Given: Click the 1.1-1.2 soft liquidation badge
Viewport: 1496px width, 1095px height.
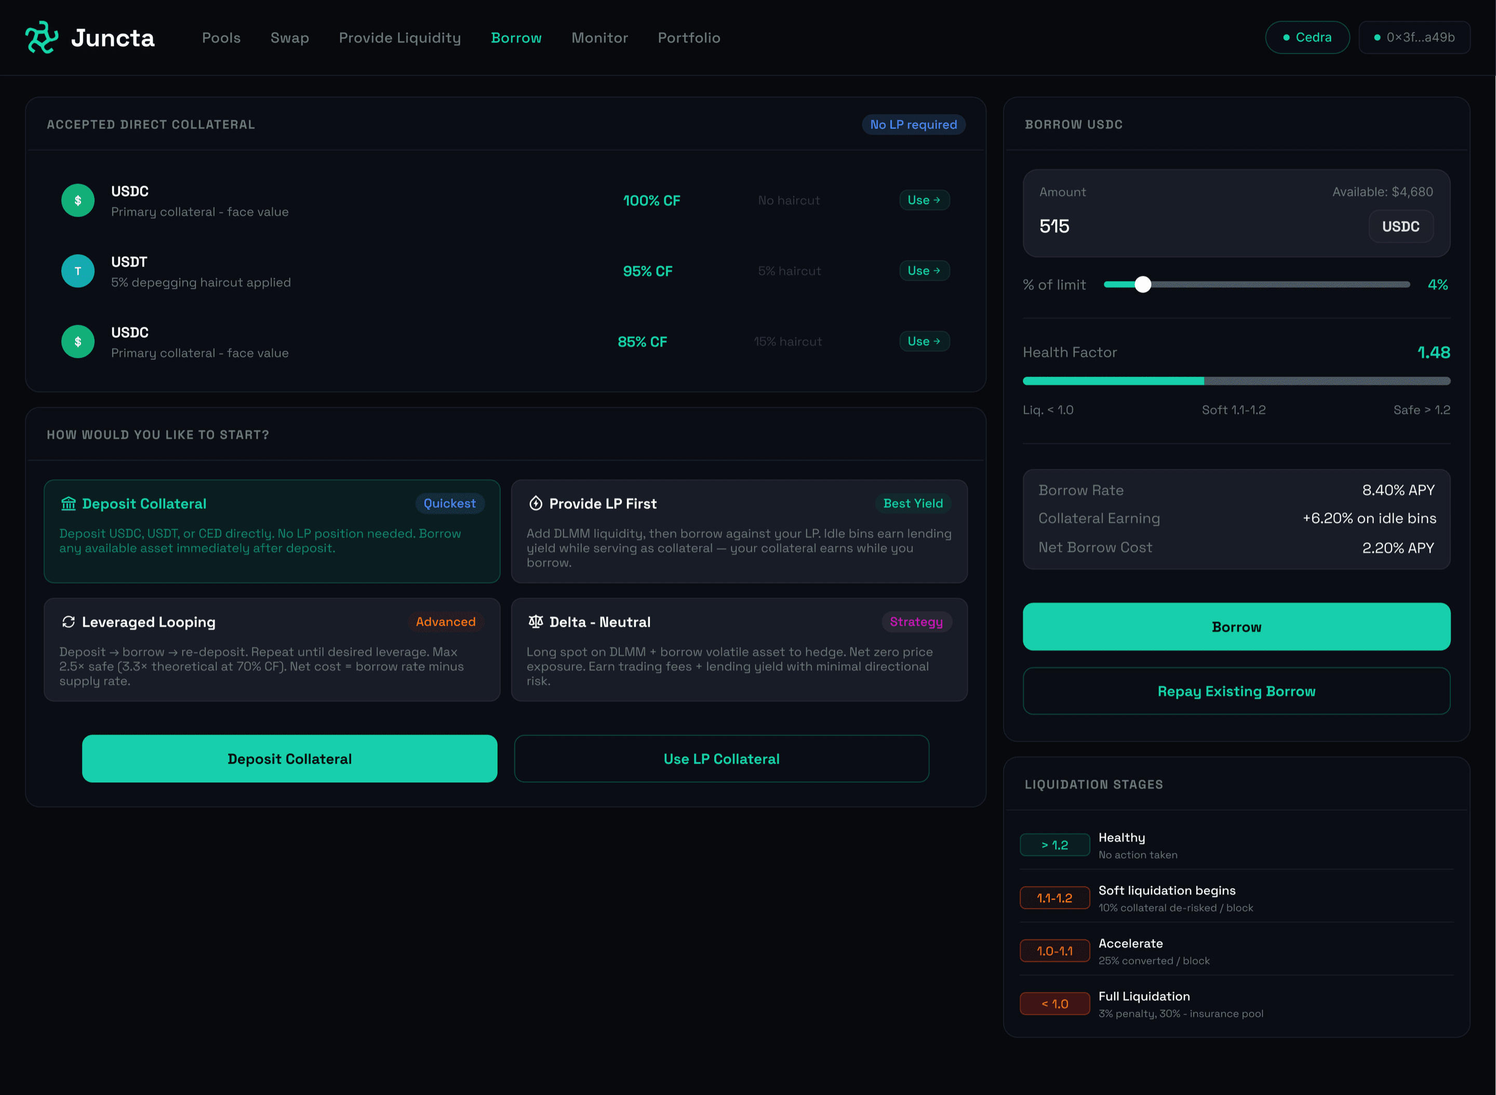Looking at the screenshot, I should pyautogui.click(x=1054, y=898).
